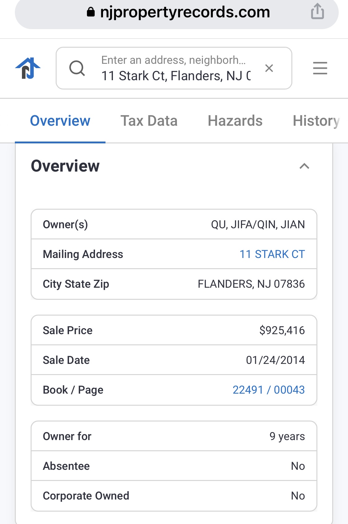Click the padlock icon beside the URL
Viewport: 348px width, 524px height.
click(x=91, y=12)
